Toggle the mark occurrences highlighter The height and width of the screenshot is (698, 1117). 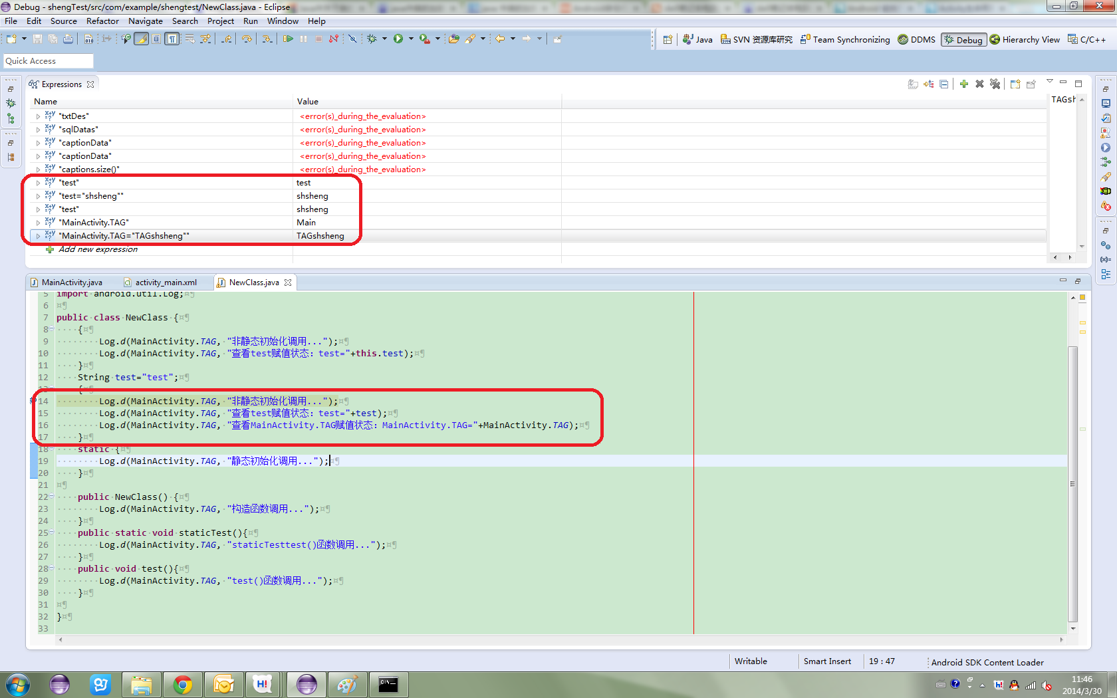[141, 39]
